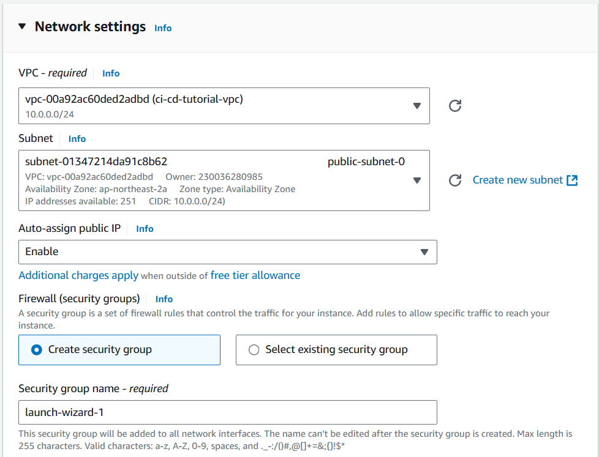Click Create new subnet link

point(518,180)
